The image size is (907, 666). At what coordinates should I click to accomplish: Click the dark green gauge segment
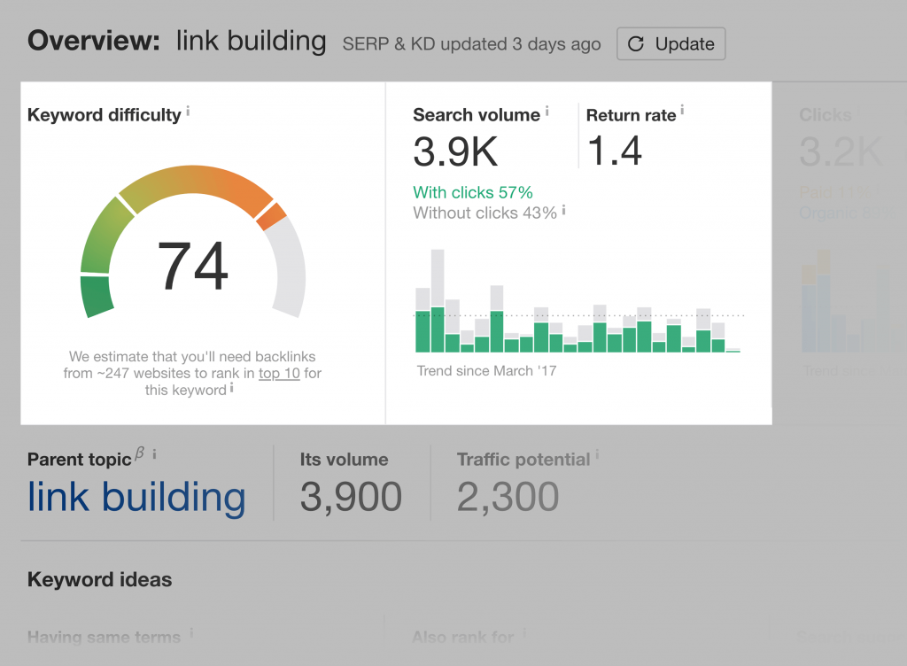[x=97, y=296]
